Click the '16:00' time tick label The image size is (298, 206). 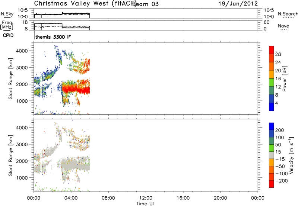point(183,198)
